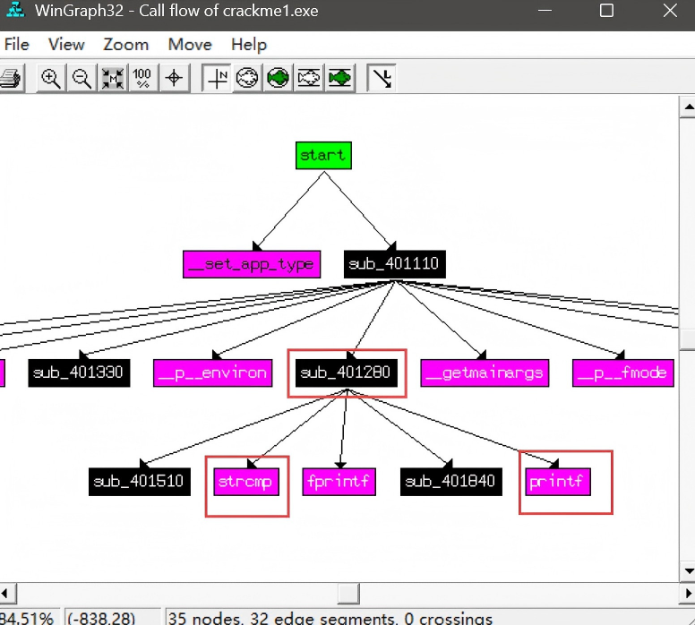This screenshot has height=625, width=695.
Task: Select the green polar fisheye icon
Action: [x=279, y=79]
